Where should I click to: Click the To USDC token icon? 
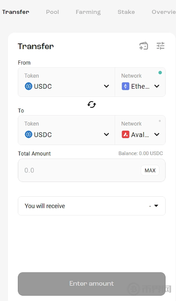click(28, 134)
